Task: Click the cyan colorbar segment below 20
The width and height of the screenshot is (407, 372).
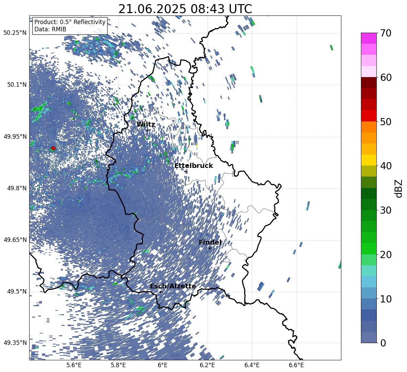Action: pos(368,271)
